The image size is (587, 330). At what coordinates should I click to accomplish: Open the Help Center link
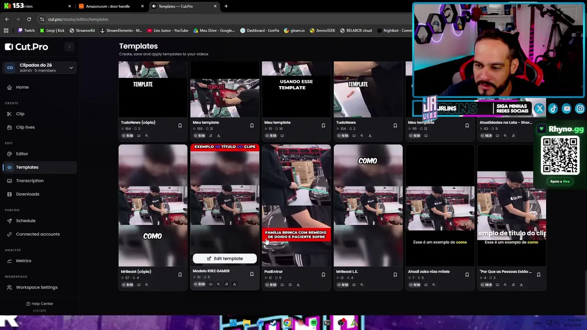(x=39, y=304)
